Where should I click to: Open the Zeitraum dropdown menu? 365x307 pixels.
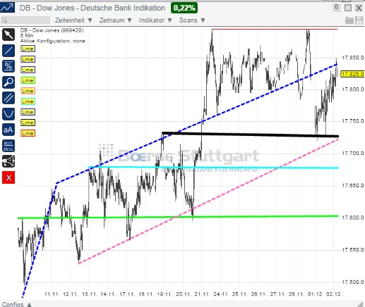click(x=115, y=20)
